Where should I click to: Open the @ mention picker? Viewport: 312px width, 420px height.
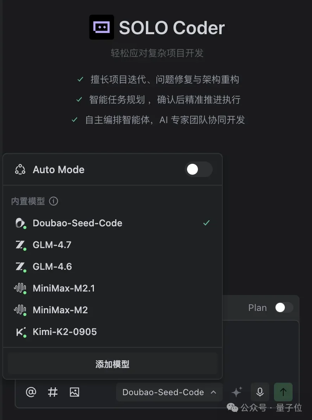[x=31, y=392]
